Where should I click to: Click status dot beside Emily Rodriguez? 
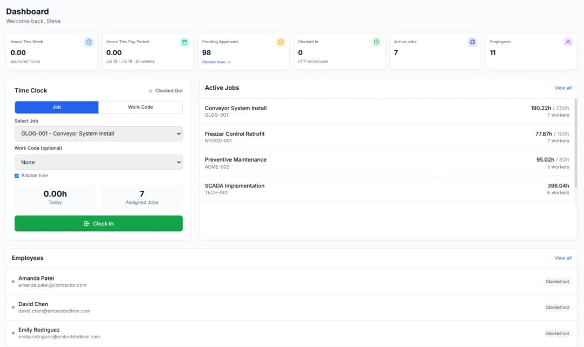pos(13,333)
